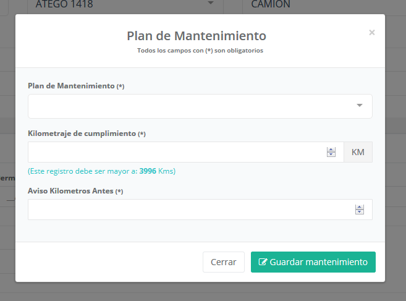Viewport: 406px width, 301px height.
Task: Click the Plan de Mantenimiento (*) field label
Action: 76,86
